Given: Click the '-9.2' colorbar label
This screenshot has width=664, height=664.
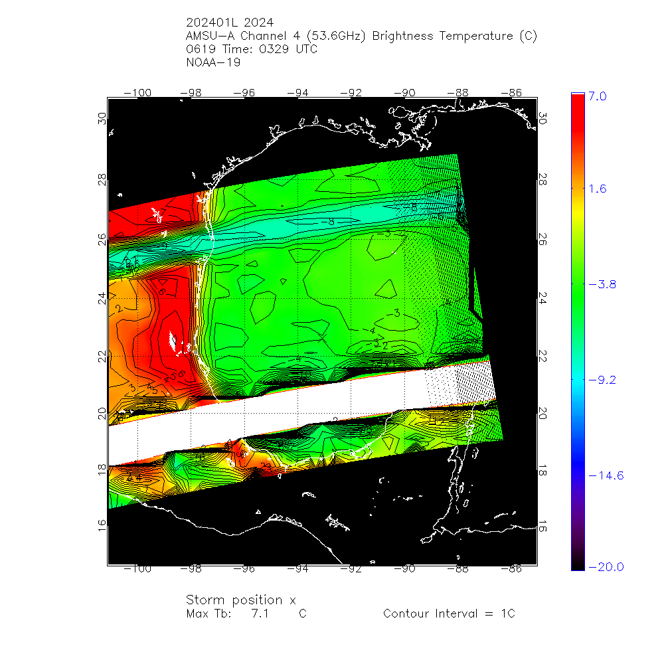Looking at the screenshot, I should point(602,380).
